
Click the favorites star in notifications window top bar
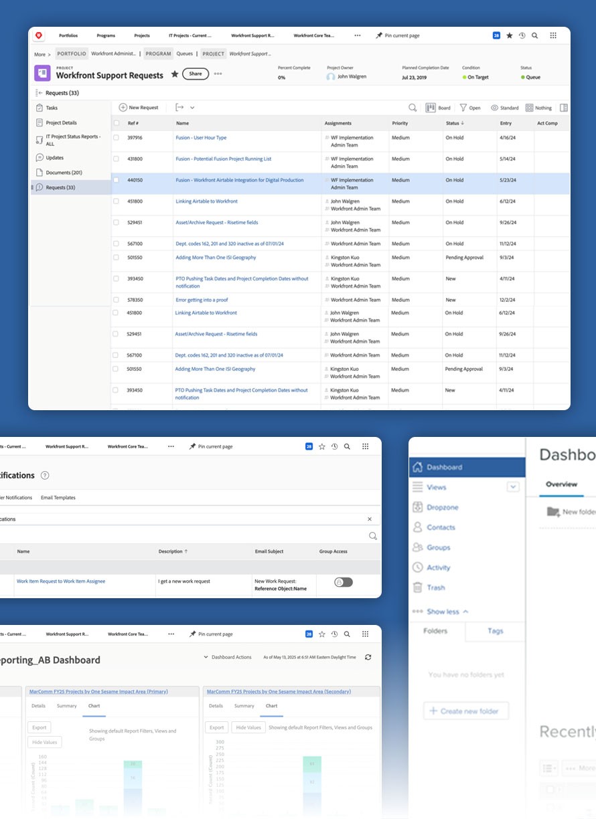coord(321,446)
